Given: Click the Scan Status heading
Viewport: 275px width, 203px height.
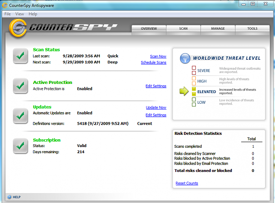Looking at the screenshot, I should 46,49.
